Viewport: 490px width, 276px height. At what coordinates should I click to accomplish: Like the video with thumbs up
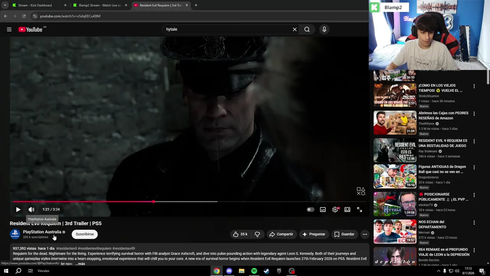point(240,234)
